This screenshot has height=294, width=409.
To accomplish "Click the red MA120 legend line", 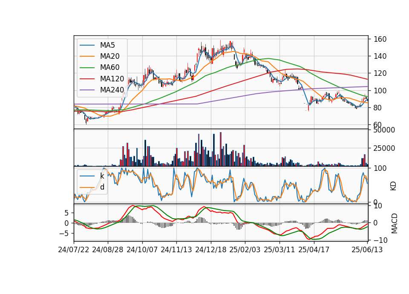I will [x=87, y=79].
